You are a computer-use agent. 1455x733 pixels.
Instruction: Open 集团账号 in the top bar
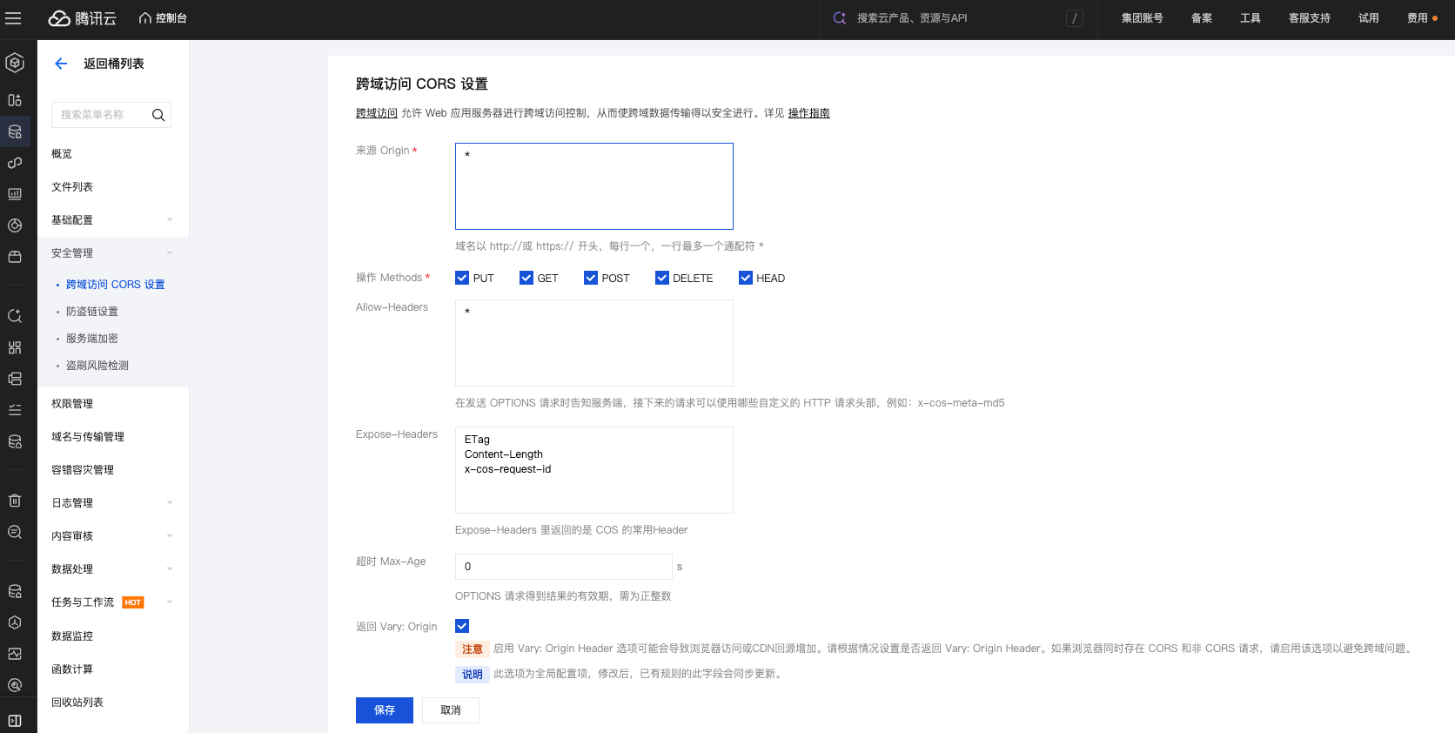coord(1143,18)
